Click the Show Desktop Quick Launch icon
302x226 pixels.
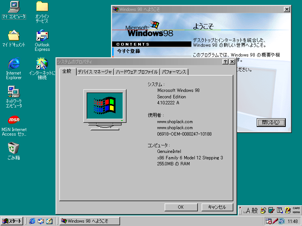[49, 221]
